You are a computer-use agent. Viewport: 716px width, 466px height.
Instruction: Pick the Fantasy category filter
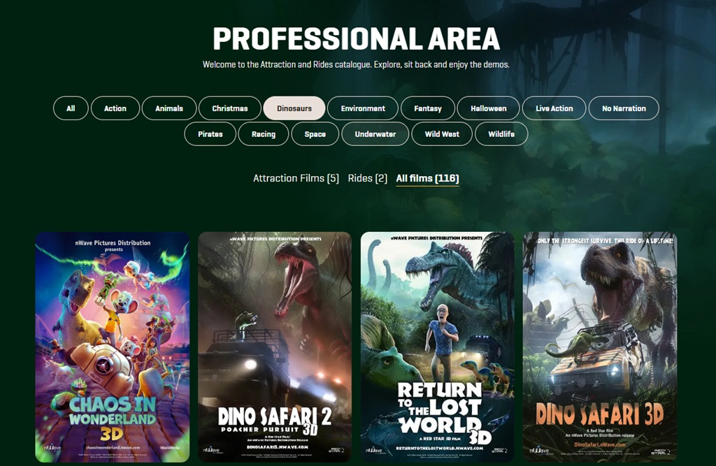[x=428, y=108]
